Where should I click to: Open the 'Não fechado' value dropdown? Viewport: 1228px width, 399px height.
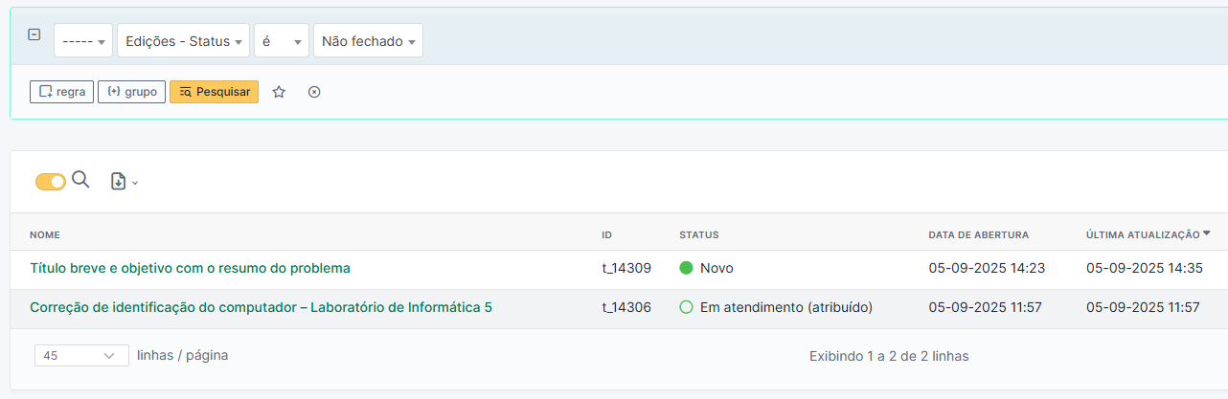368,41
